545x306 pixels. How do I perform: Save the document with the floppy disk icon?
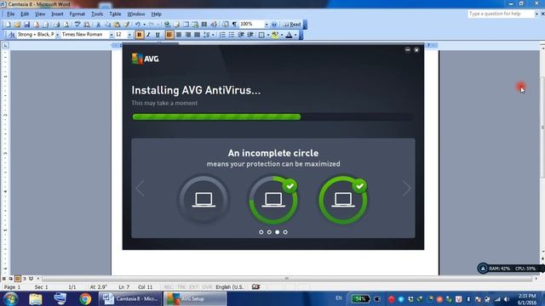tap(26, 25)
